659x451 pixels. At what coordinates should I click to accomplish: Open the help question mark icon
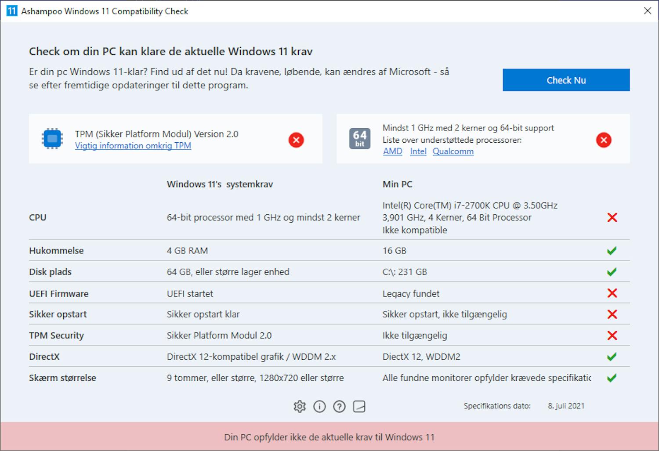(x=339, y=406)
